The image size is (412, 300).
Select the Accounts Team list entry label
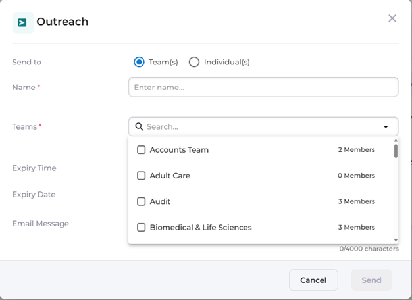coord(179,150)
